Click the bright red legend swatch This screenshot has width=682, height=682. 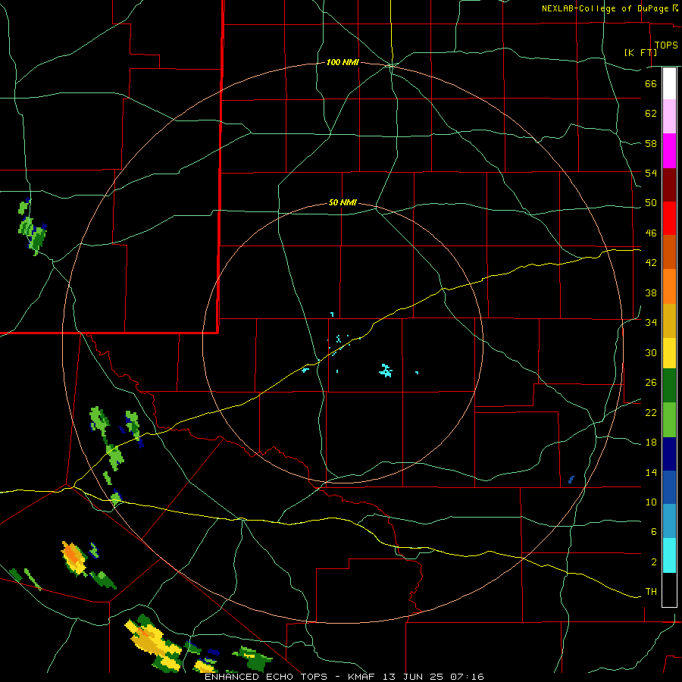(669, 218)
